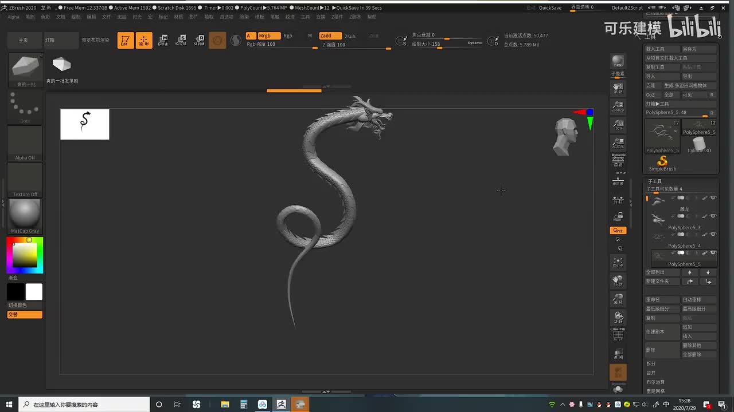Screen dimensions: 734x412
Task: Toggle the M material mode button
Action: [x=310, y=35]
